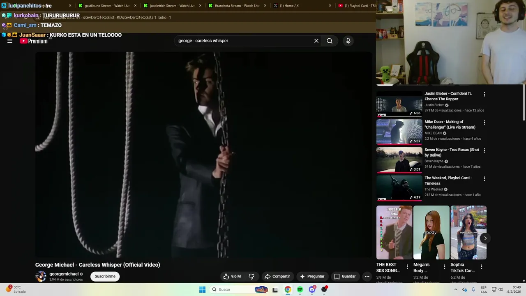Close the juadietrich Stream tab
Viewport: 526px width, 296px height.
pyautogui.click(x=200, y=6)
